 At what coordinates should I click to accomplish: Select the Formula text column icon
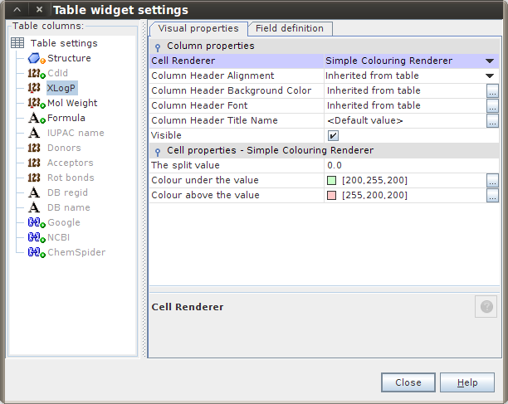pos(35,118)
